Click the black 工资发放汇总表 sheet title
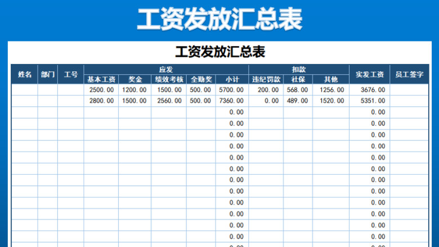 coord(220,52)
